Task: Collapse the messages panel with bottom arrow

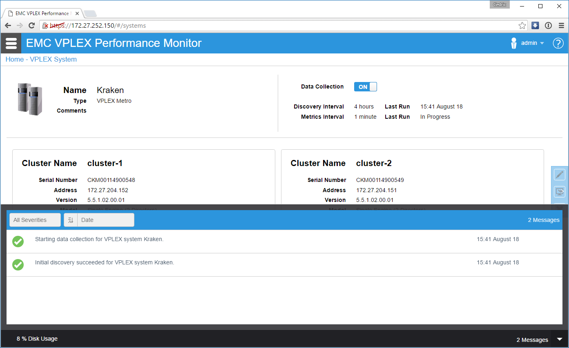Action: (560, 339)
